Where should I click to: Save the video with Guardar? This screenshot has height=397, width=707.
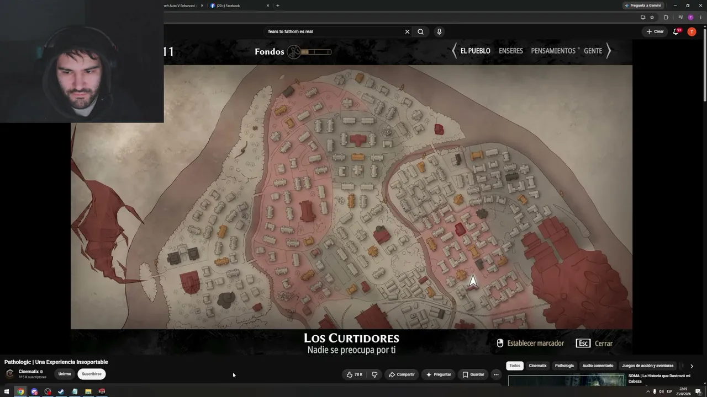tap(473, 374)
